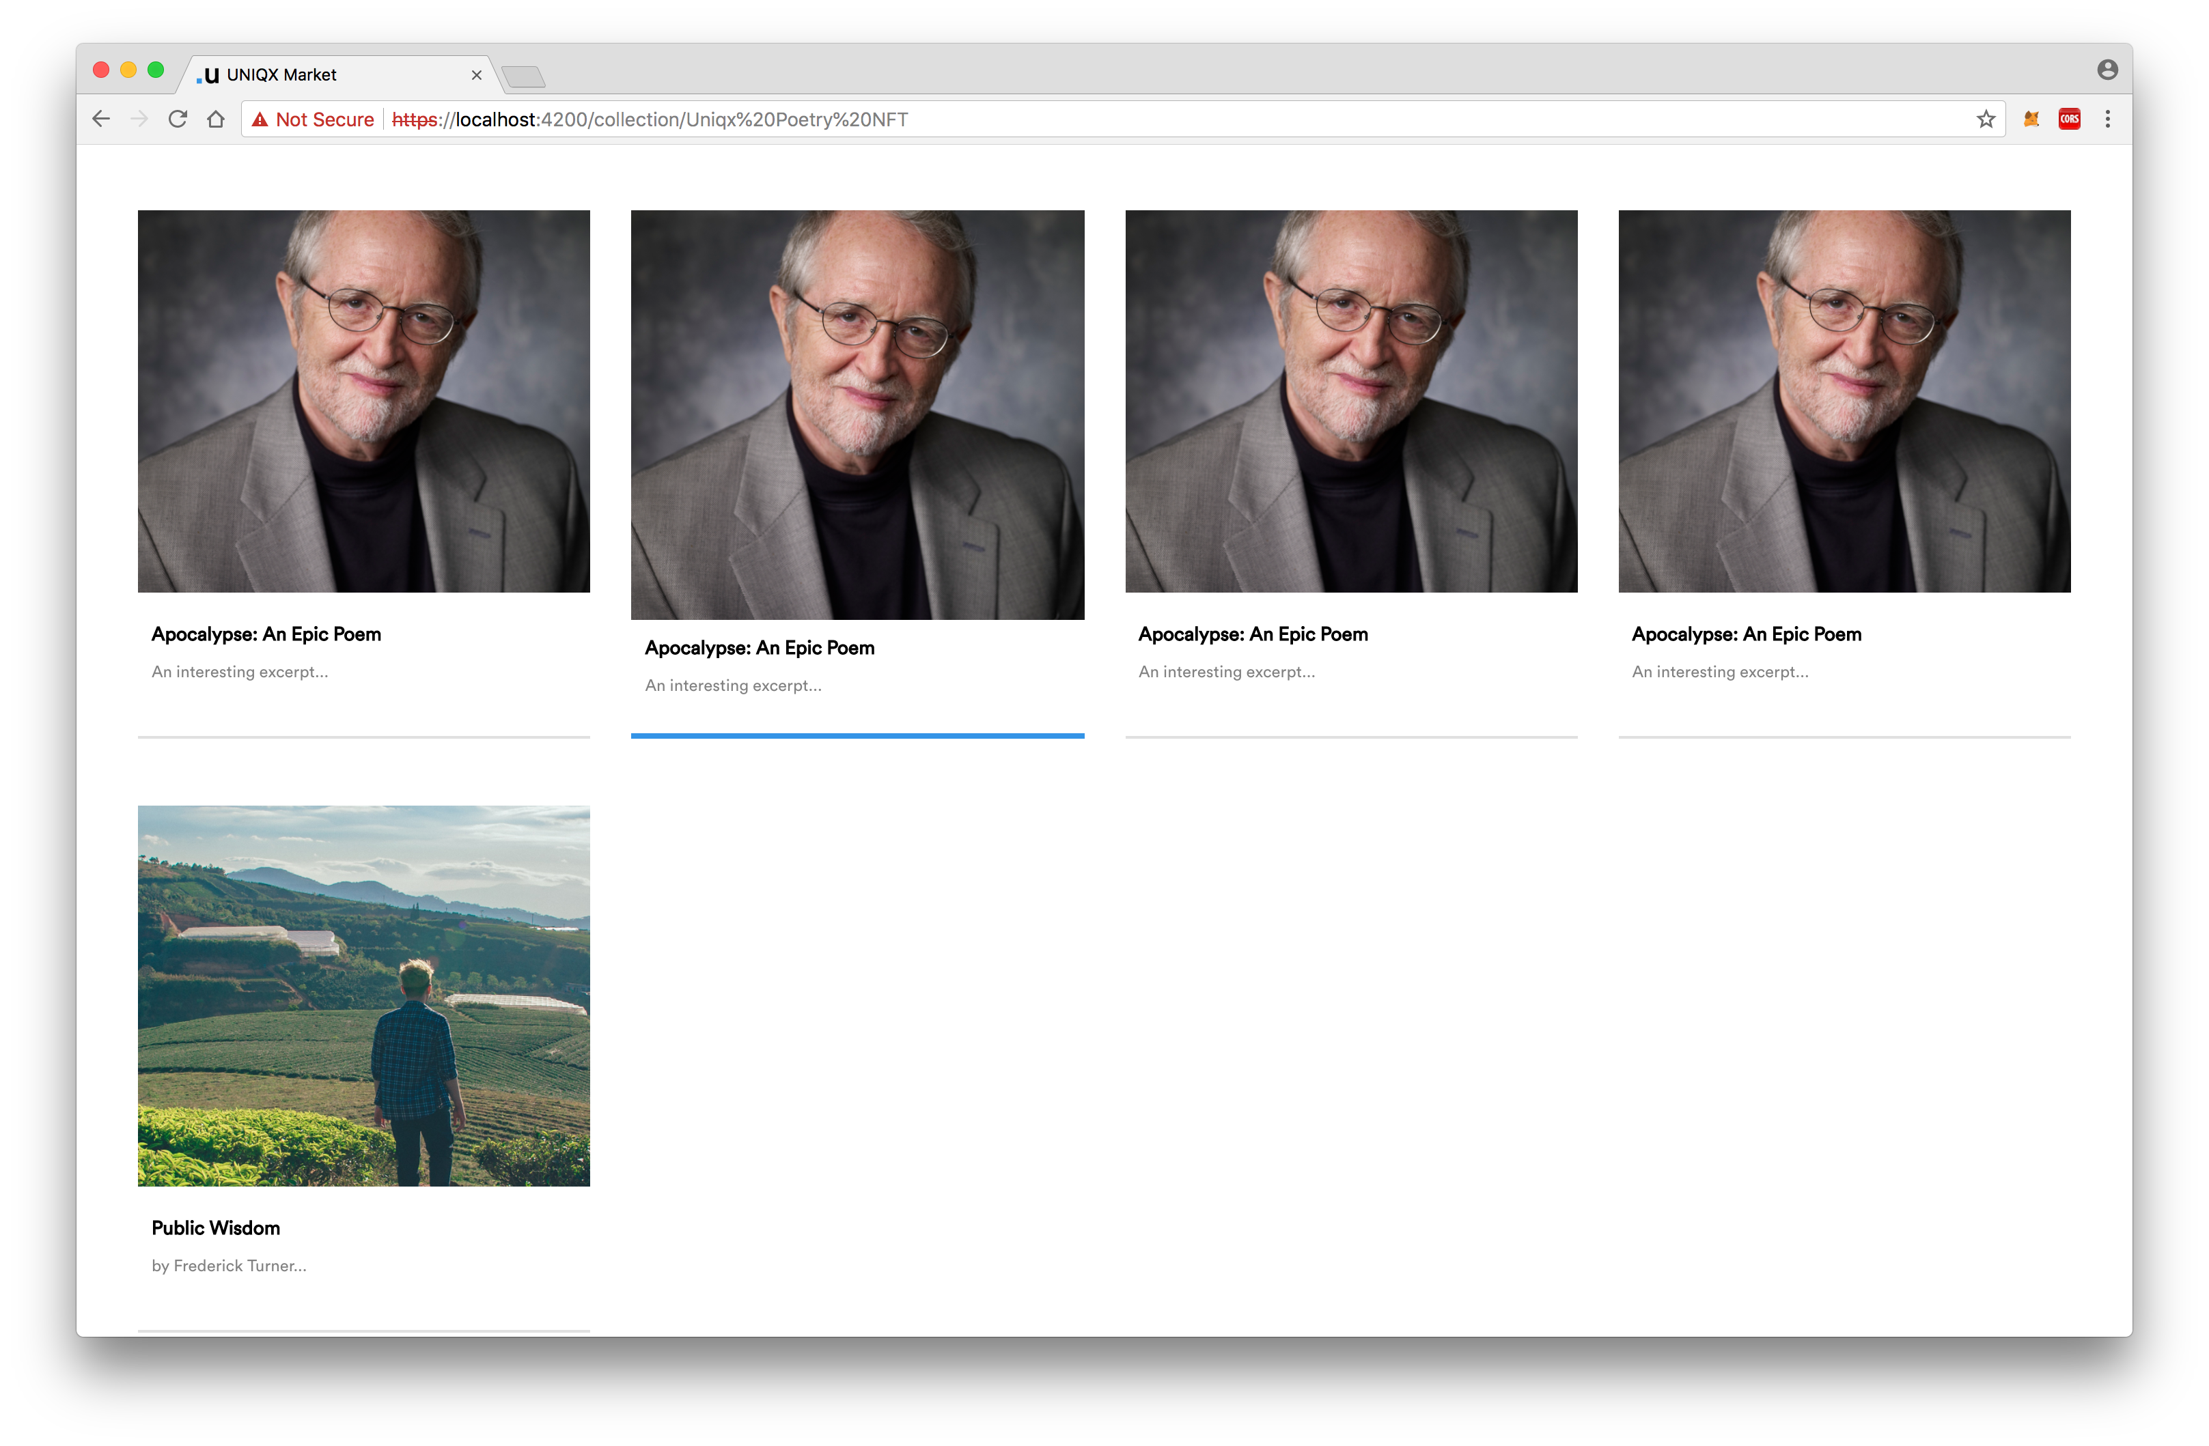The width and height of the screenshot is (2209, 1446).
Task: Click the browser forward arrow
Action: [139, 119]
